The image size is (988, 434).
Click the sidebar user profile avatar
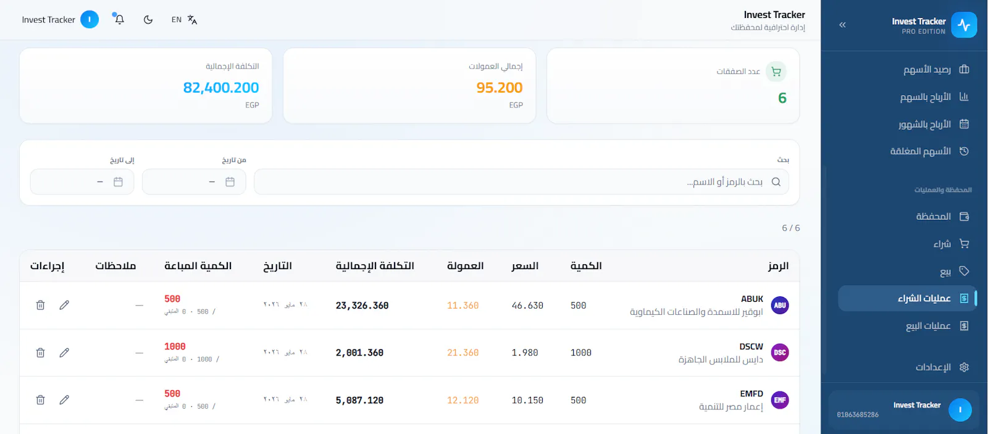point(960,410)
